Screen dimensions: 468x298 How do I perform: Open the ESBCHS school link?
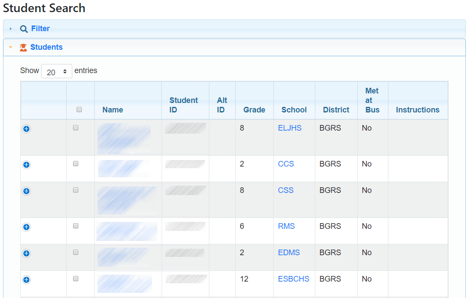tap(293, 279)
